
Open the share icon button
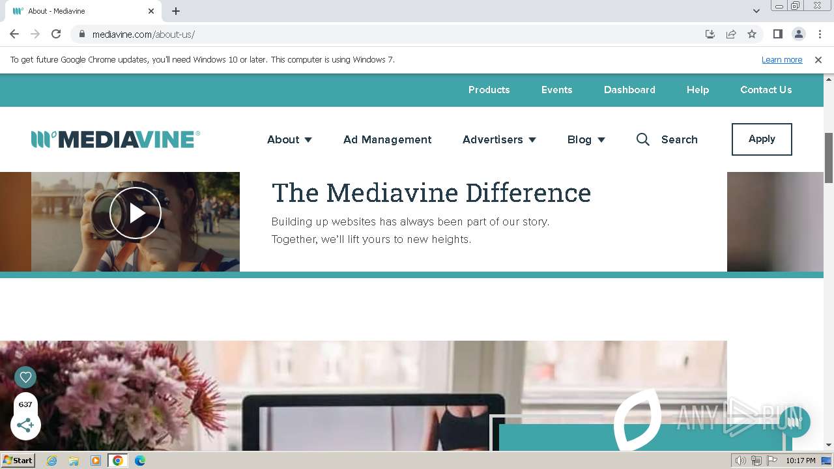pyautogui.click(x=25, y=425)
